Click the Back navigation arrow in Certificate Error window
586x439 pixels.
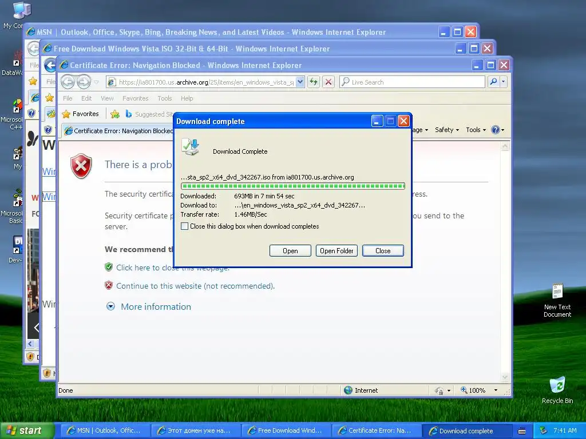click(68, 82)
